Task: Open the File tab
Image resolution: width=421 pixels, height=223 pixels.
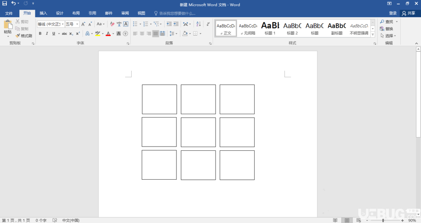Action: 9,13
